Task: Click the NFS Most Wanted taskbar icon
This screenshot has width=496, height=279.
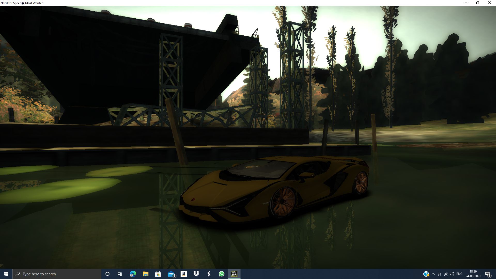Action: pos(234,274)
